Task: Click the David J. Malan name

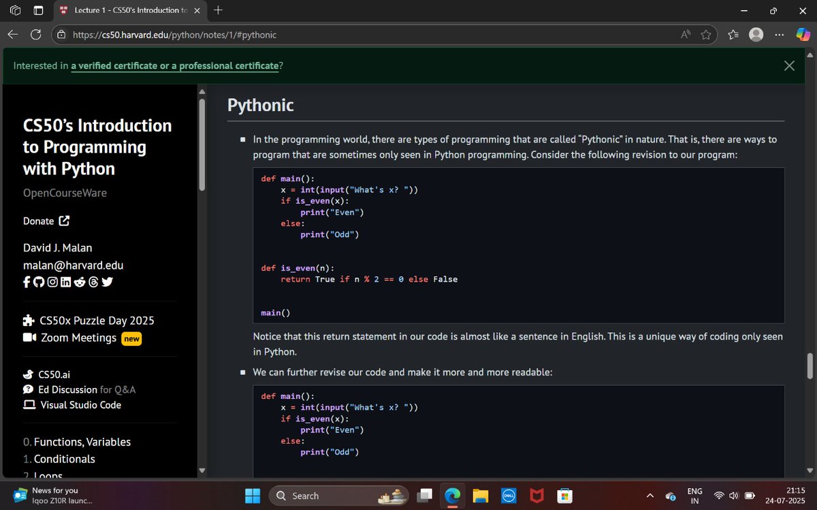Action: (x=58, y=247)
